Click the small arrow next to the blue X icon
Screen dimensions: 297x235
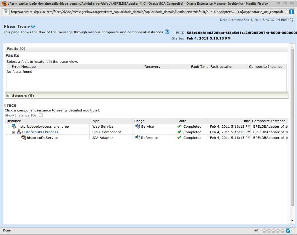(x=291, y=231)
